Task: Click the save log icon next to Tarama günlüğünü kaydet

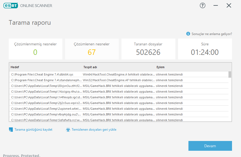Action: coord(11,130)
